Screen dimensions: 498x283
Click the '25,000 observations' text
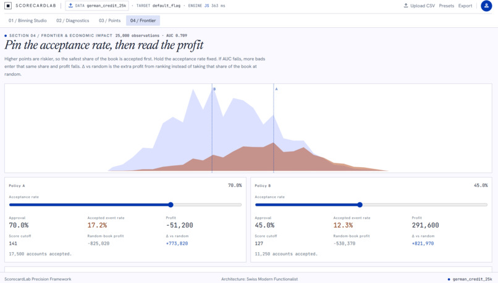(x=137, y=36)
